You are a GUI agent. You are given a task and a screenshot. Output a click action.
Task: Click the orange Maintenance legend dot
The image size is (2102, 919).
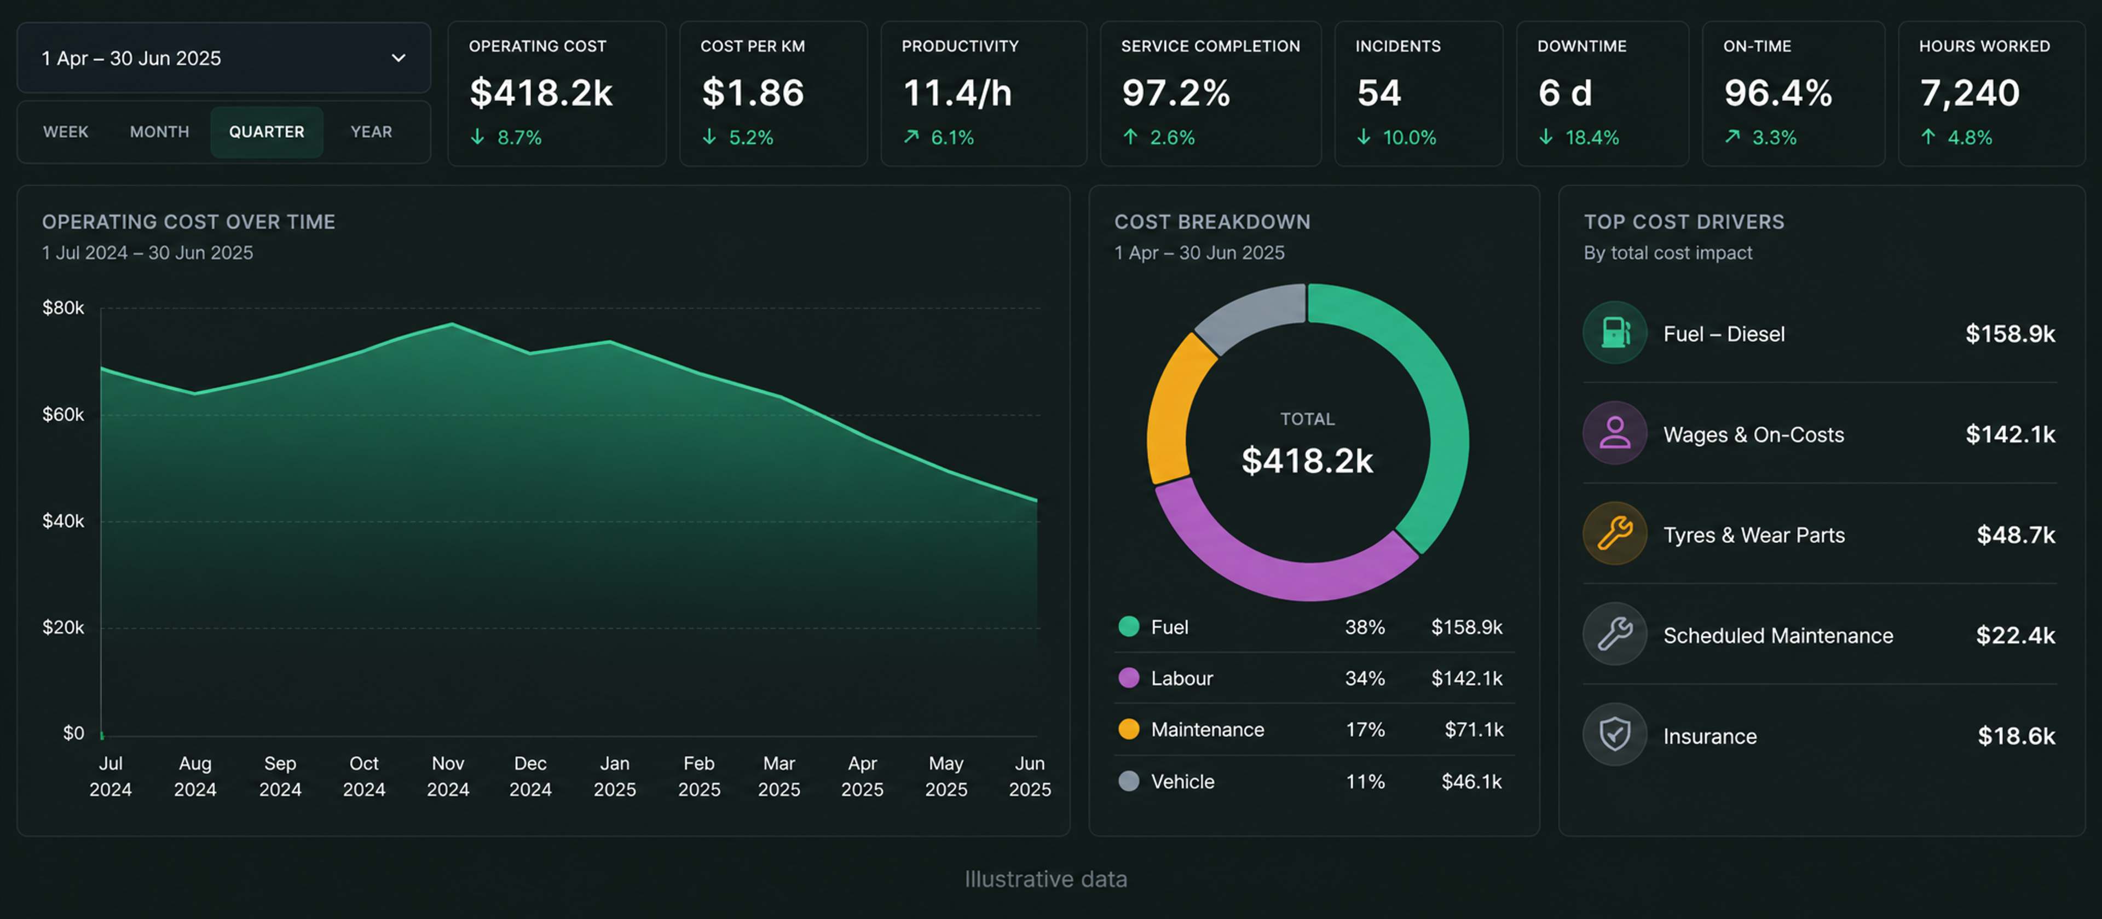point(1129,729)
